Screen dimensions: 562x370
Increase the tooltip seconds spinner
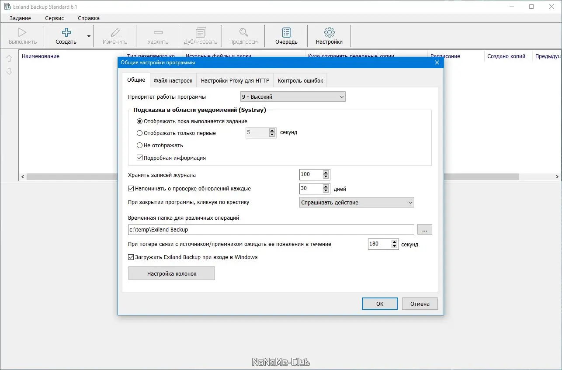tap(272, 131)
